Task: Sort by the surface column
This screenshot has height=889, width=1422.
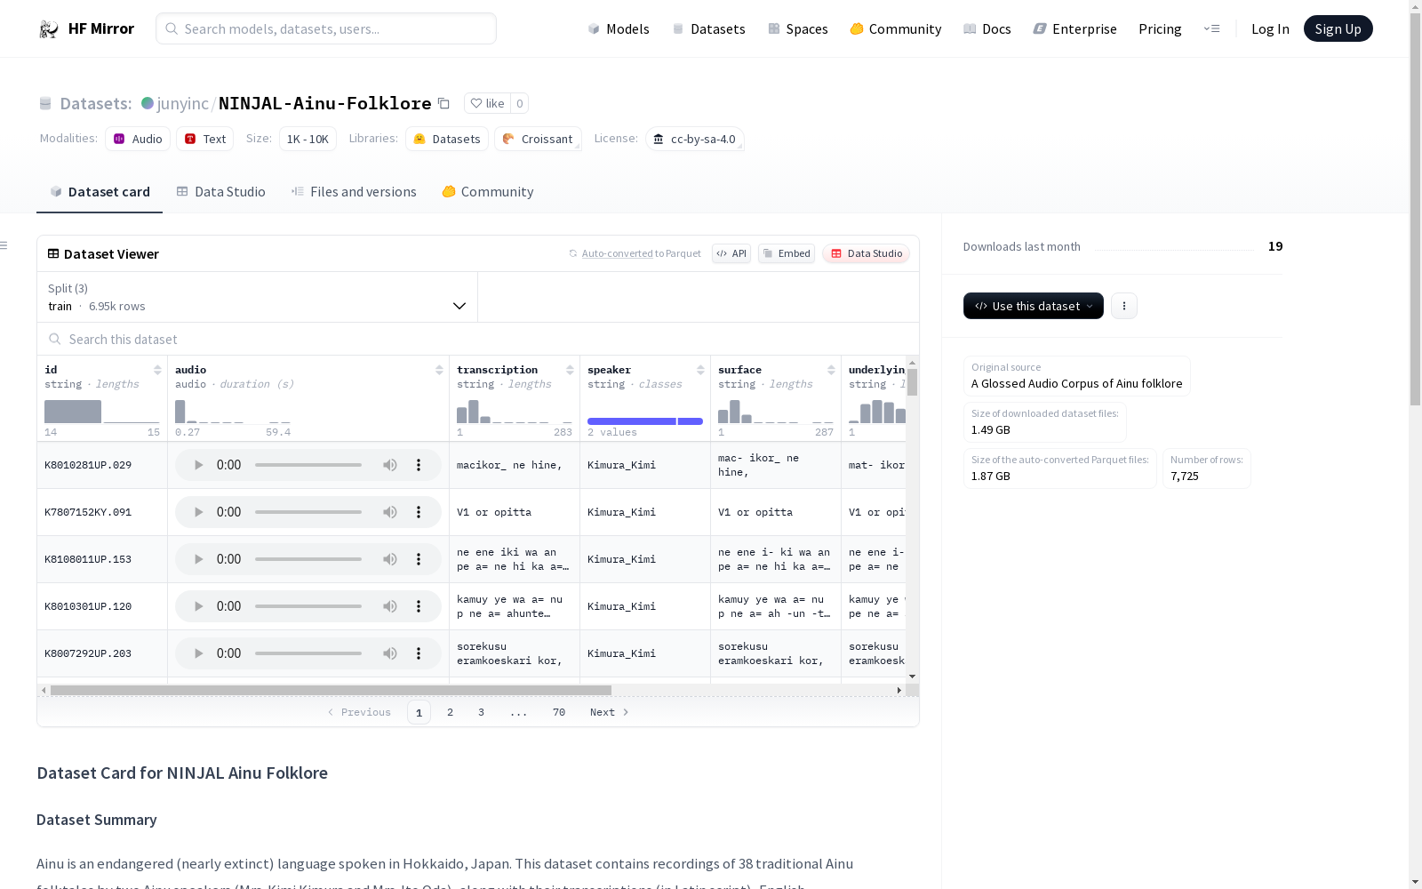Action: pos(831,370)
